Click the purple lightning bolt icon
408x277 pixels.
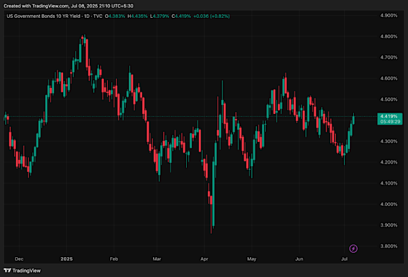pos(353,249)
